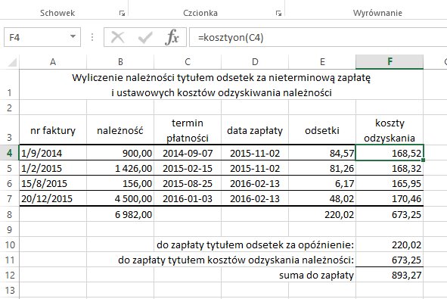The height and width of the screenshot is (299, 447).
Task: Select column D header
Action: pos(255,62)
